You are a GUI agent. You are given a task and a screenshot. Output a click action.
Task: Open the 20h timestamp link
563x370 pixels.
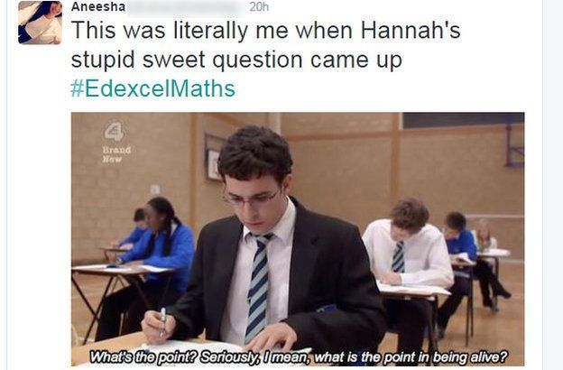point(259,6)
